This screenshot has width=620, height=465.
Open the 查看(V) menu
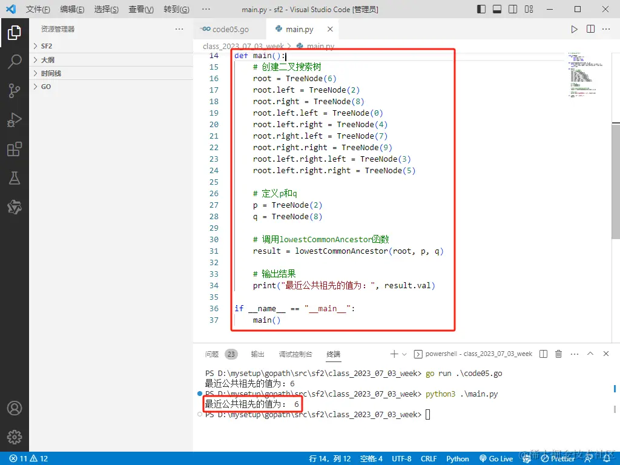click(x=141, y=9)
